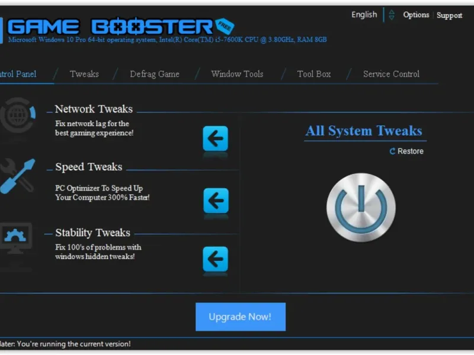This screenshot has height=355, width=474.
Task: Click the FREE badge next to the logo
Action: [x=225, y=26]
